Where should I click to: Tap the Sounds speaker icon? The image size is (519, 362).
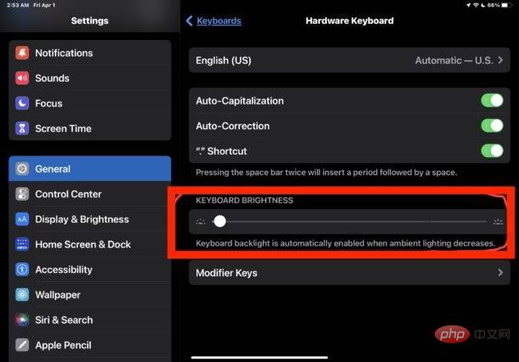(x=22, y=78)
